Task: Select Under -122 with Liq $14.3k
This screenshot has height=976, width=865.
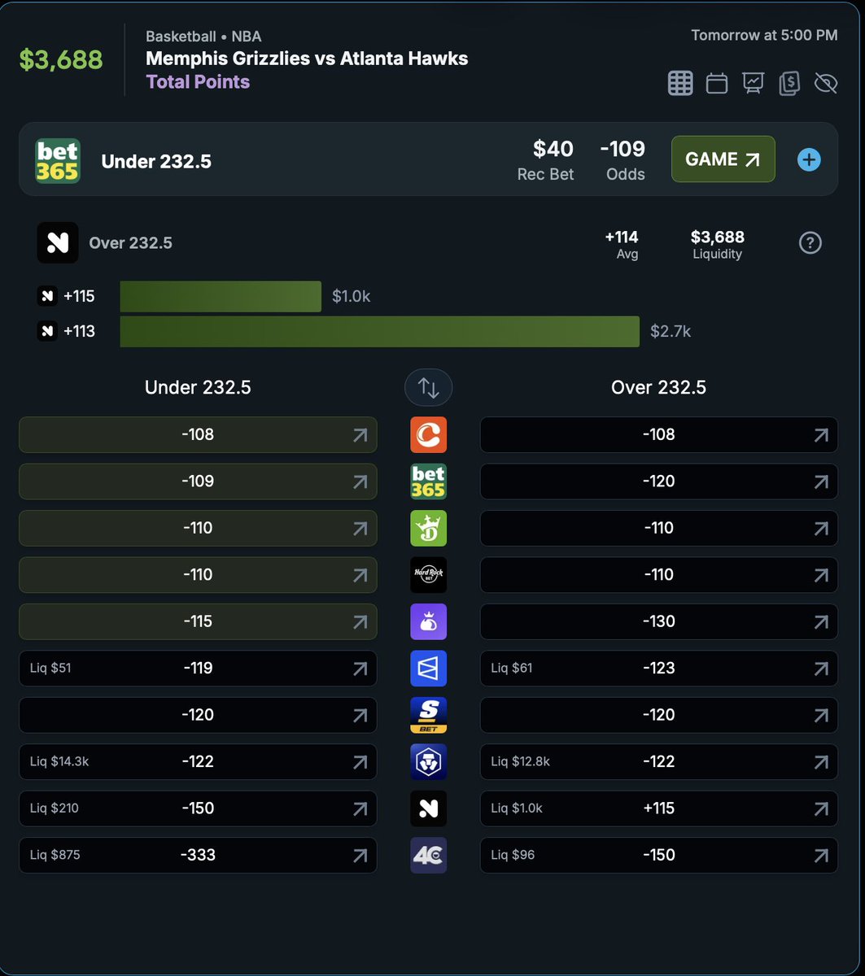Action: tap(198, 762)
